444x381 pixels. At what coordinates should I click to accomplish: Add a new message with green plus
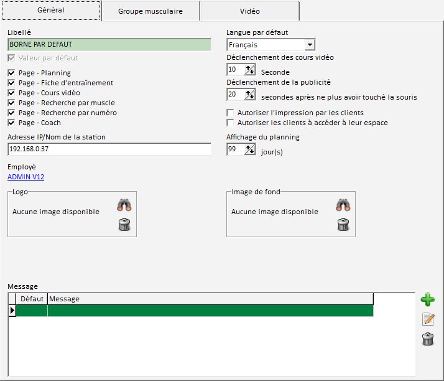(428, 299)
